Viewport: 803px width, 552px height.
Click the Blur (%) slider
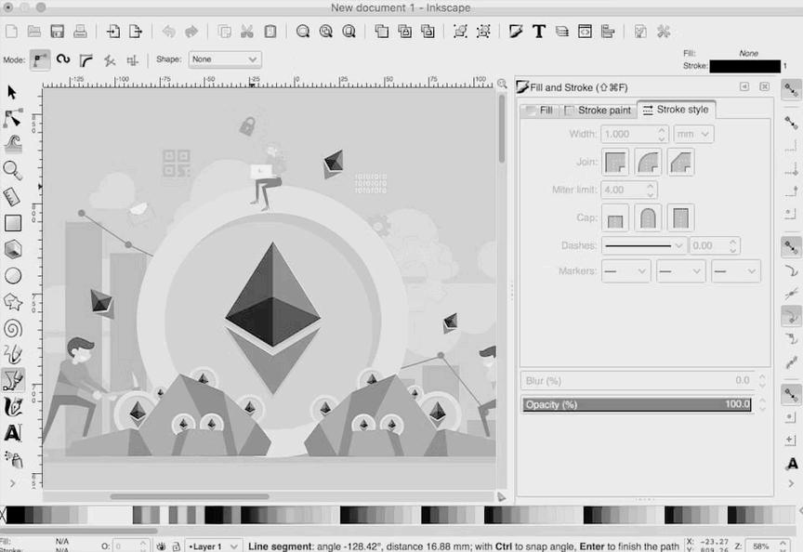click(637, 380)
